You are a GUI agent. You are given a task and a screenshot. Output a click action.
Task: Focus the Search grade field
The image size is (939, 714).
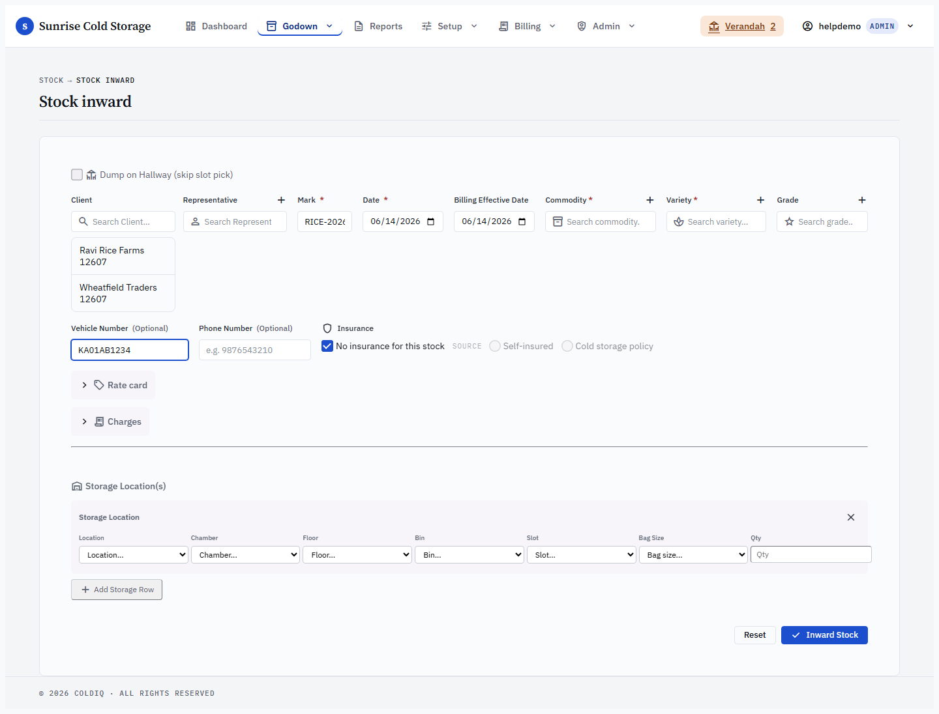tap(822, 221)
